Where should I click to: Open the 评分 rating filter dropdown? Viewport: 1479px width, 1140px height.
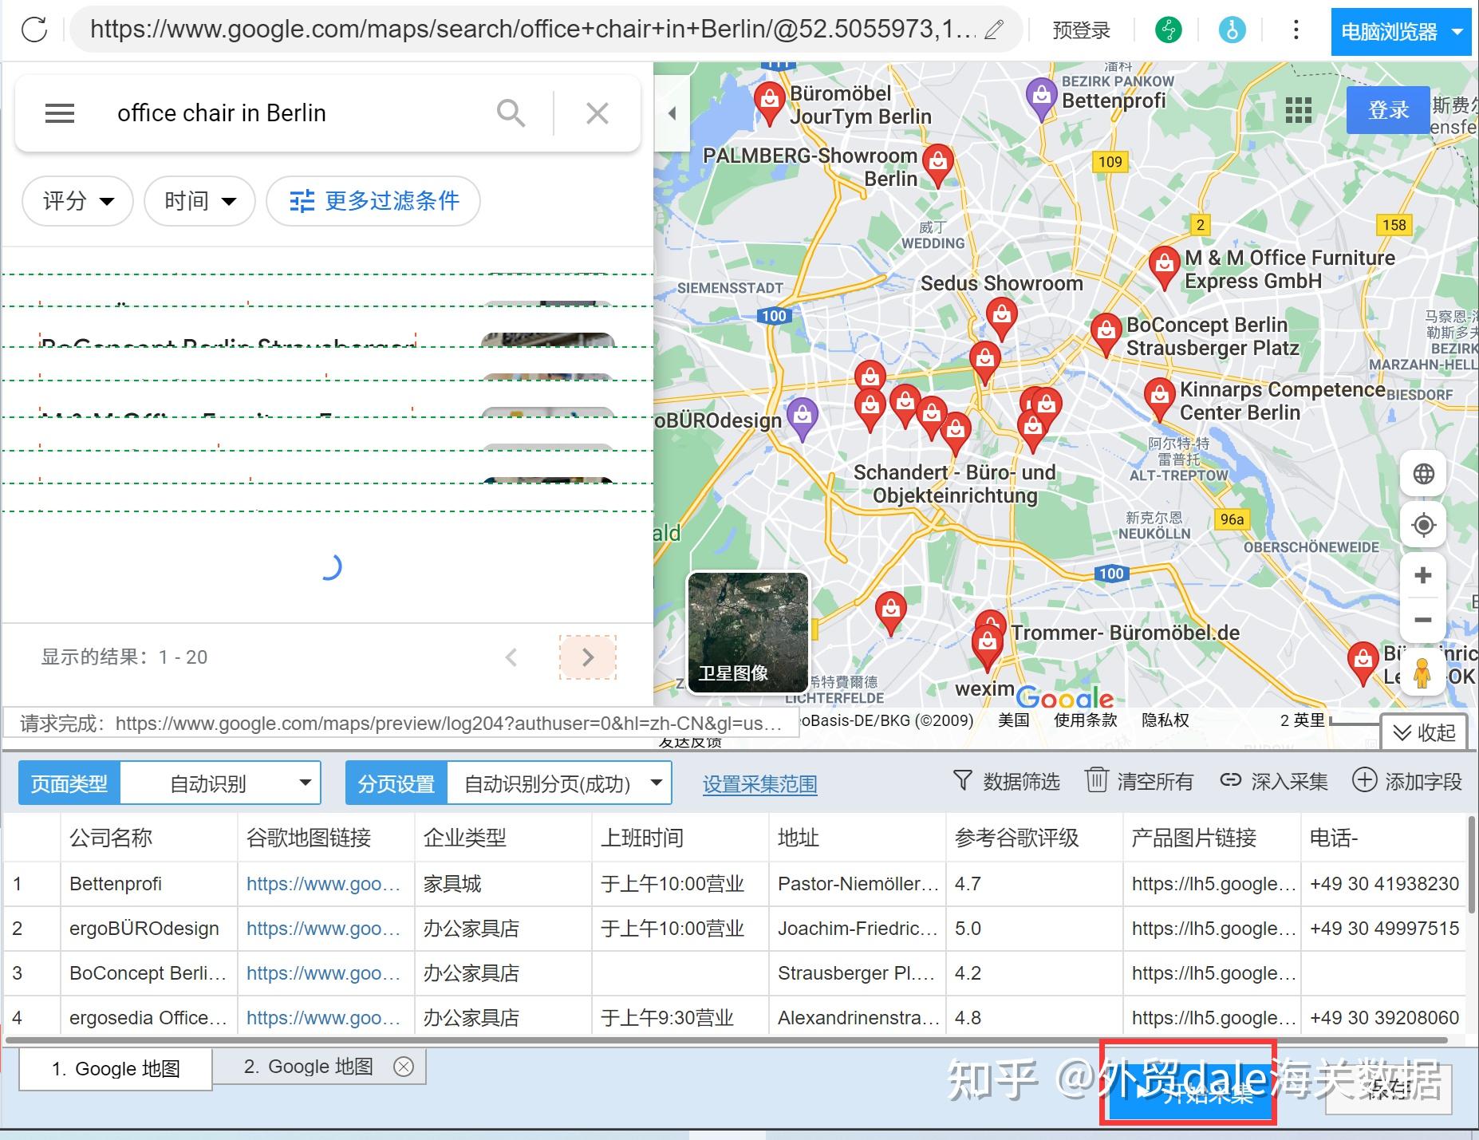77,201
